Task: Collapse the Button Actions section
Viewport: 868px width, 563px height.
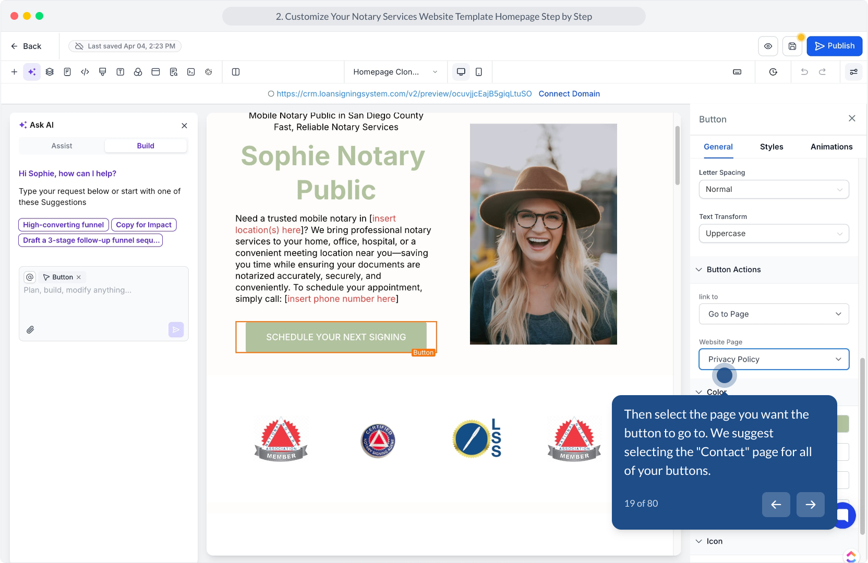Action: coord(699,270)
